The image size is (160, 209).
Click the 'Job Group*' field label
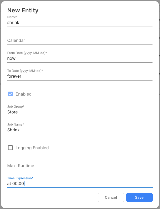(x=16, y=107)
